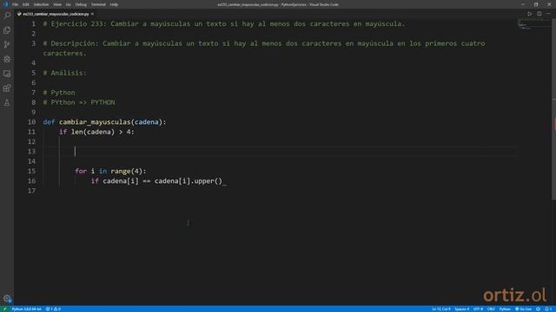Open the Test flask view

point(7,102)
